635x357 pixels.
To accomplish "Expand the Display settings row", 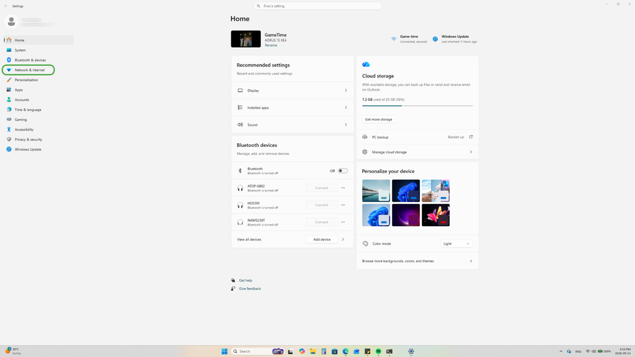I will coord(293,90).
